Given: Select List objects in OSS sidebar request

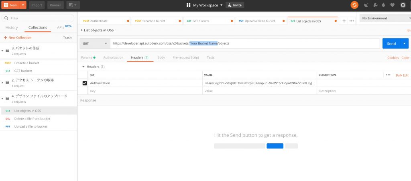Looking at the screenshot, I should coord(39,111).
